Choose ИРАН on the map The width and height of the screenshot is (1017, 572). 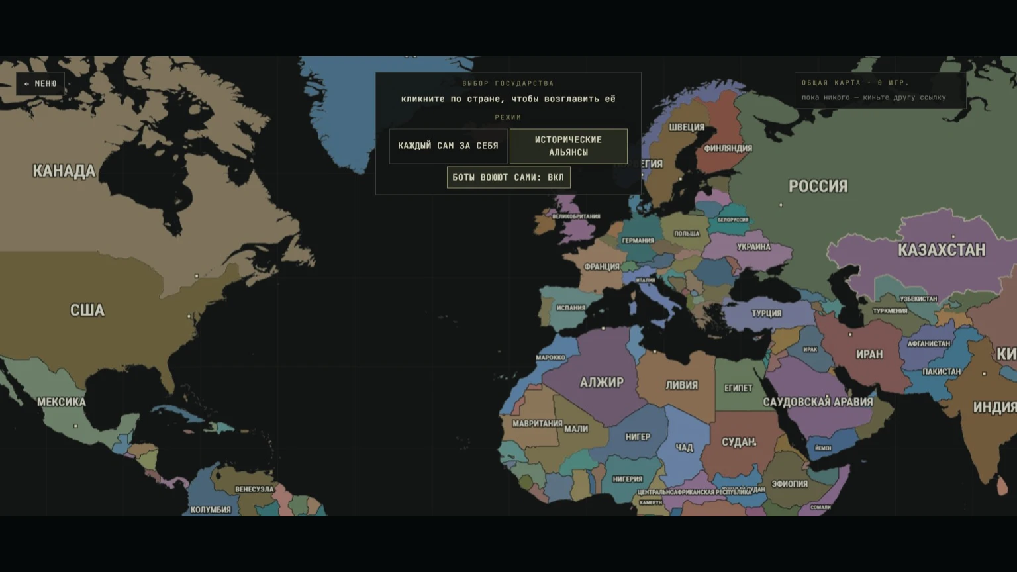tap(869, 355)
